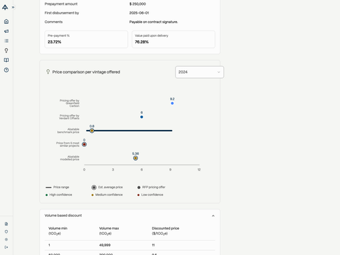Click the Medium confidence legend entry

[107, 194]
